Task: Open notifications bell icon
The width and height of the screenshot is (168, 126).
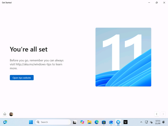Action: 164,122
